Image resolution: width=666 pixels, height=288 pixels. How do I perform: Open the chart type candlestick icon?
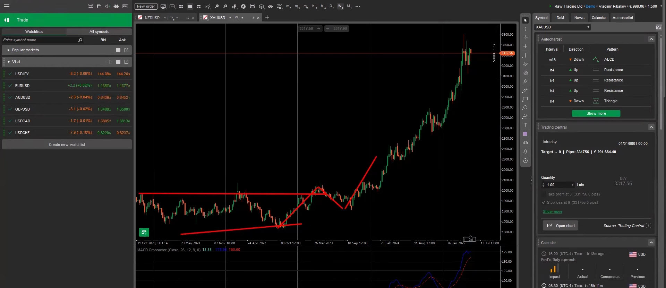point(234,6)
